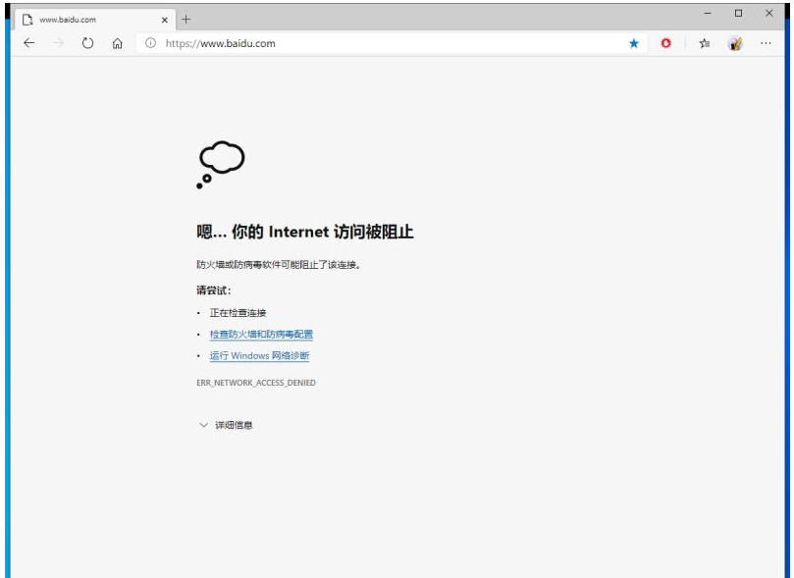Expand the 详细信息 details section
Screen dimensions: 794x578
pos(227,425)
